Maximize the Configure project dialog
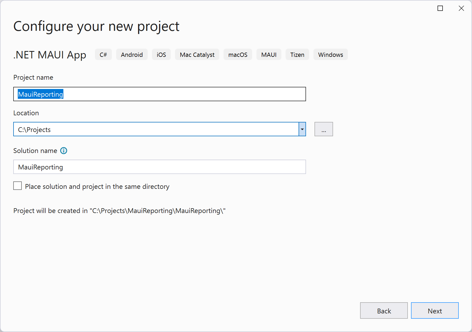 [440, 8]
